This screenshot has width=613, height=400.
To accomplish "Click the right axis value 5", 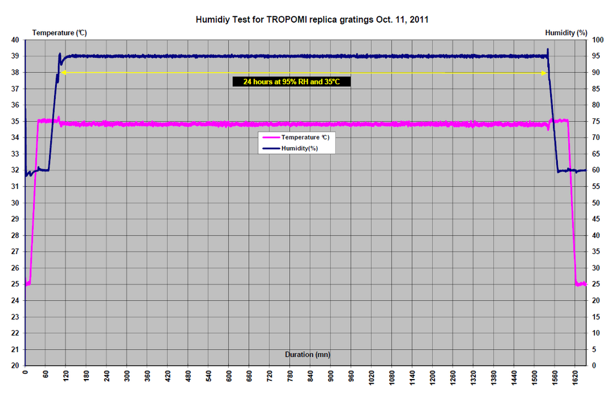I will click(x=594, y=349).
